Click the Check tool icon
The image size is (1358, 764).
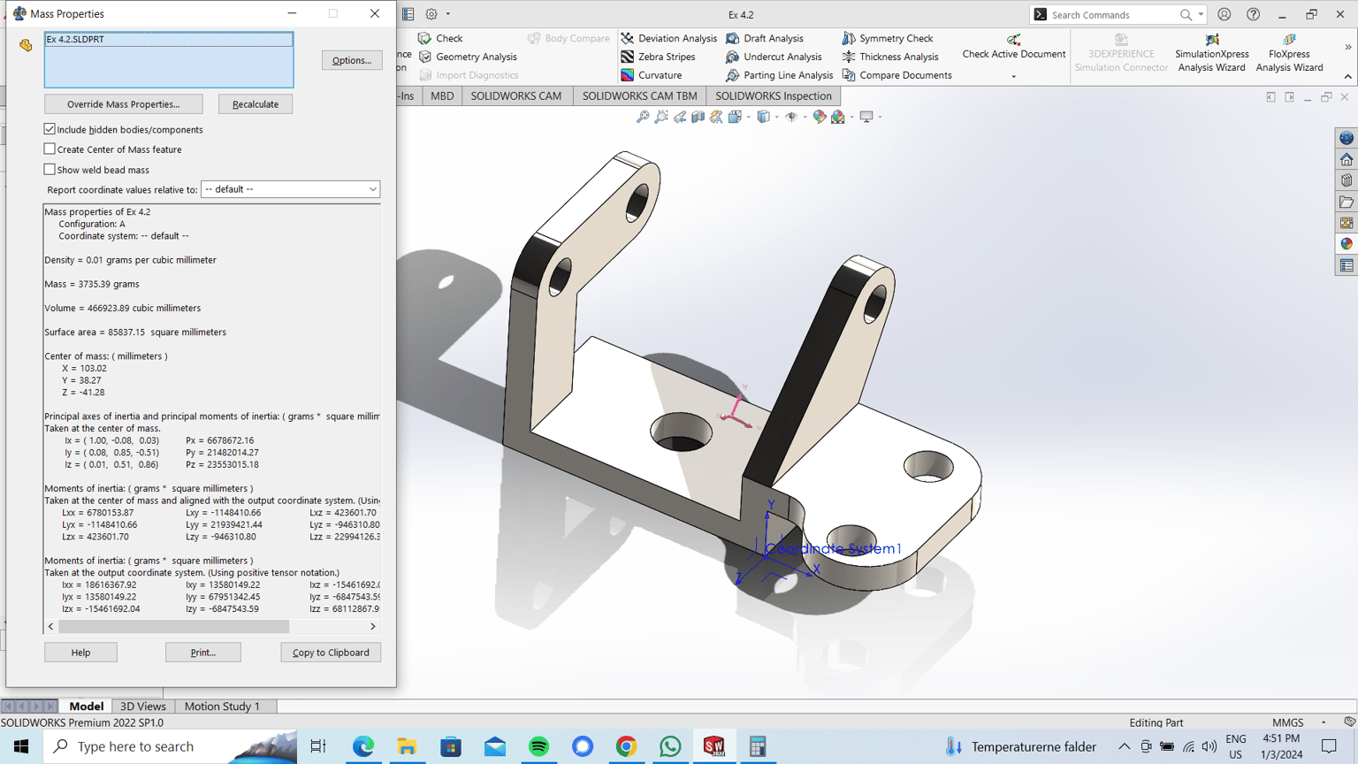424,38
